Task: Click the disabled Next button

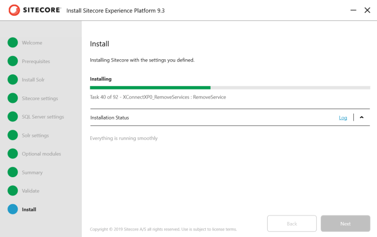Action: tap(345, 224)
